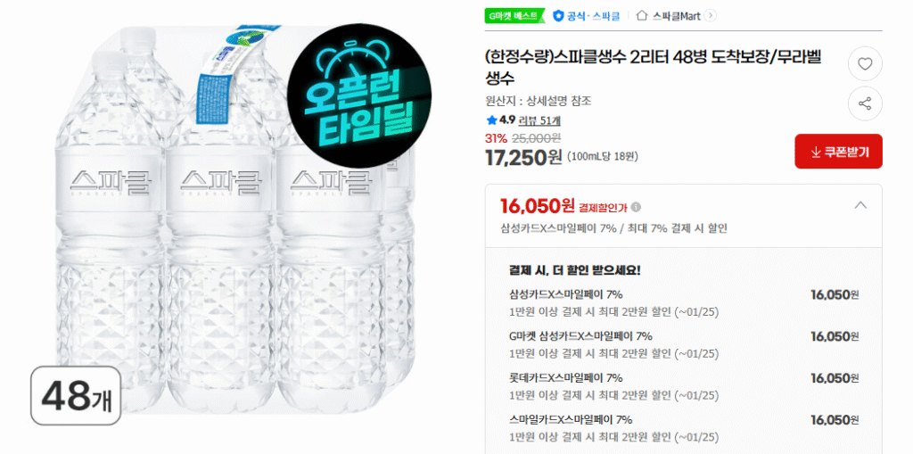Click the blue star rating icon

491,120
